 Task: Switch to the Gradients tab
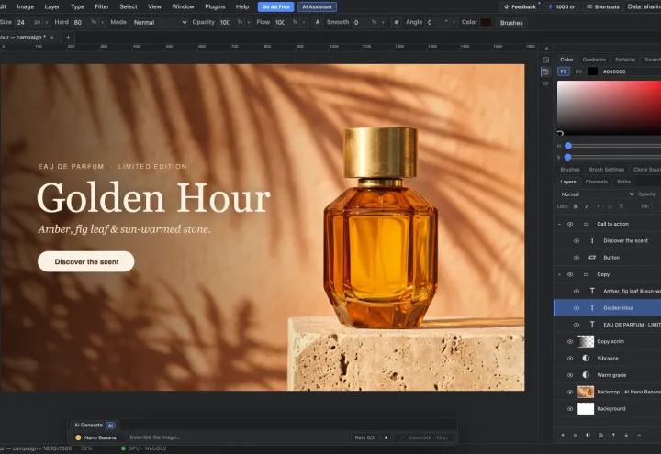click(x=594, y=60)
